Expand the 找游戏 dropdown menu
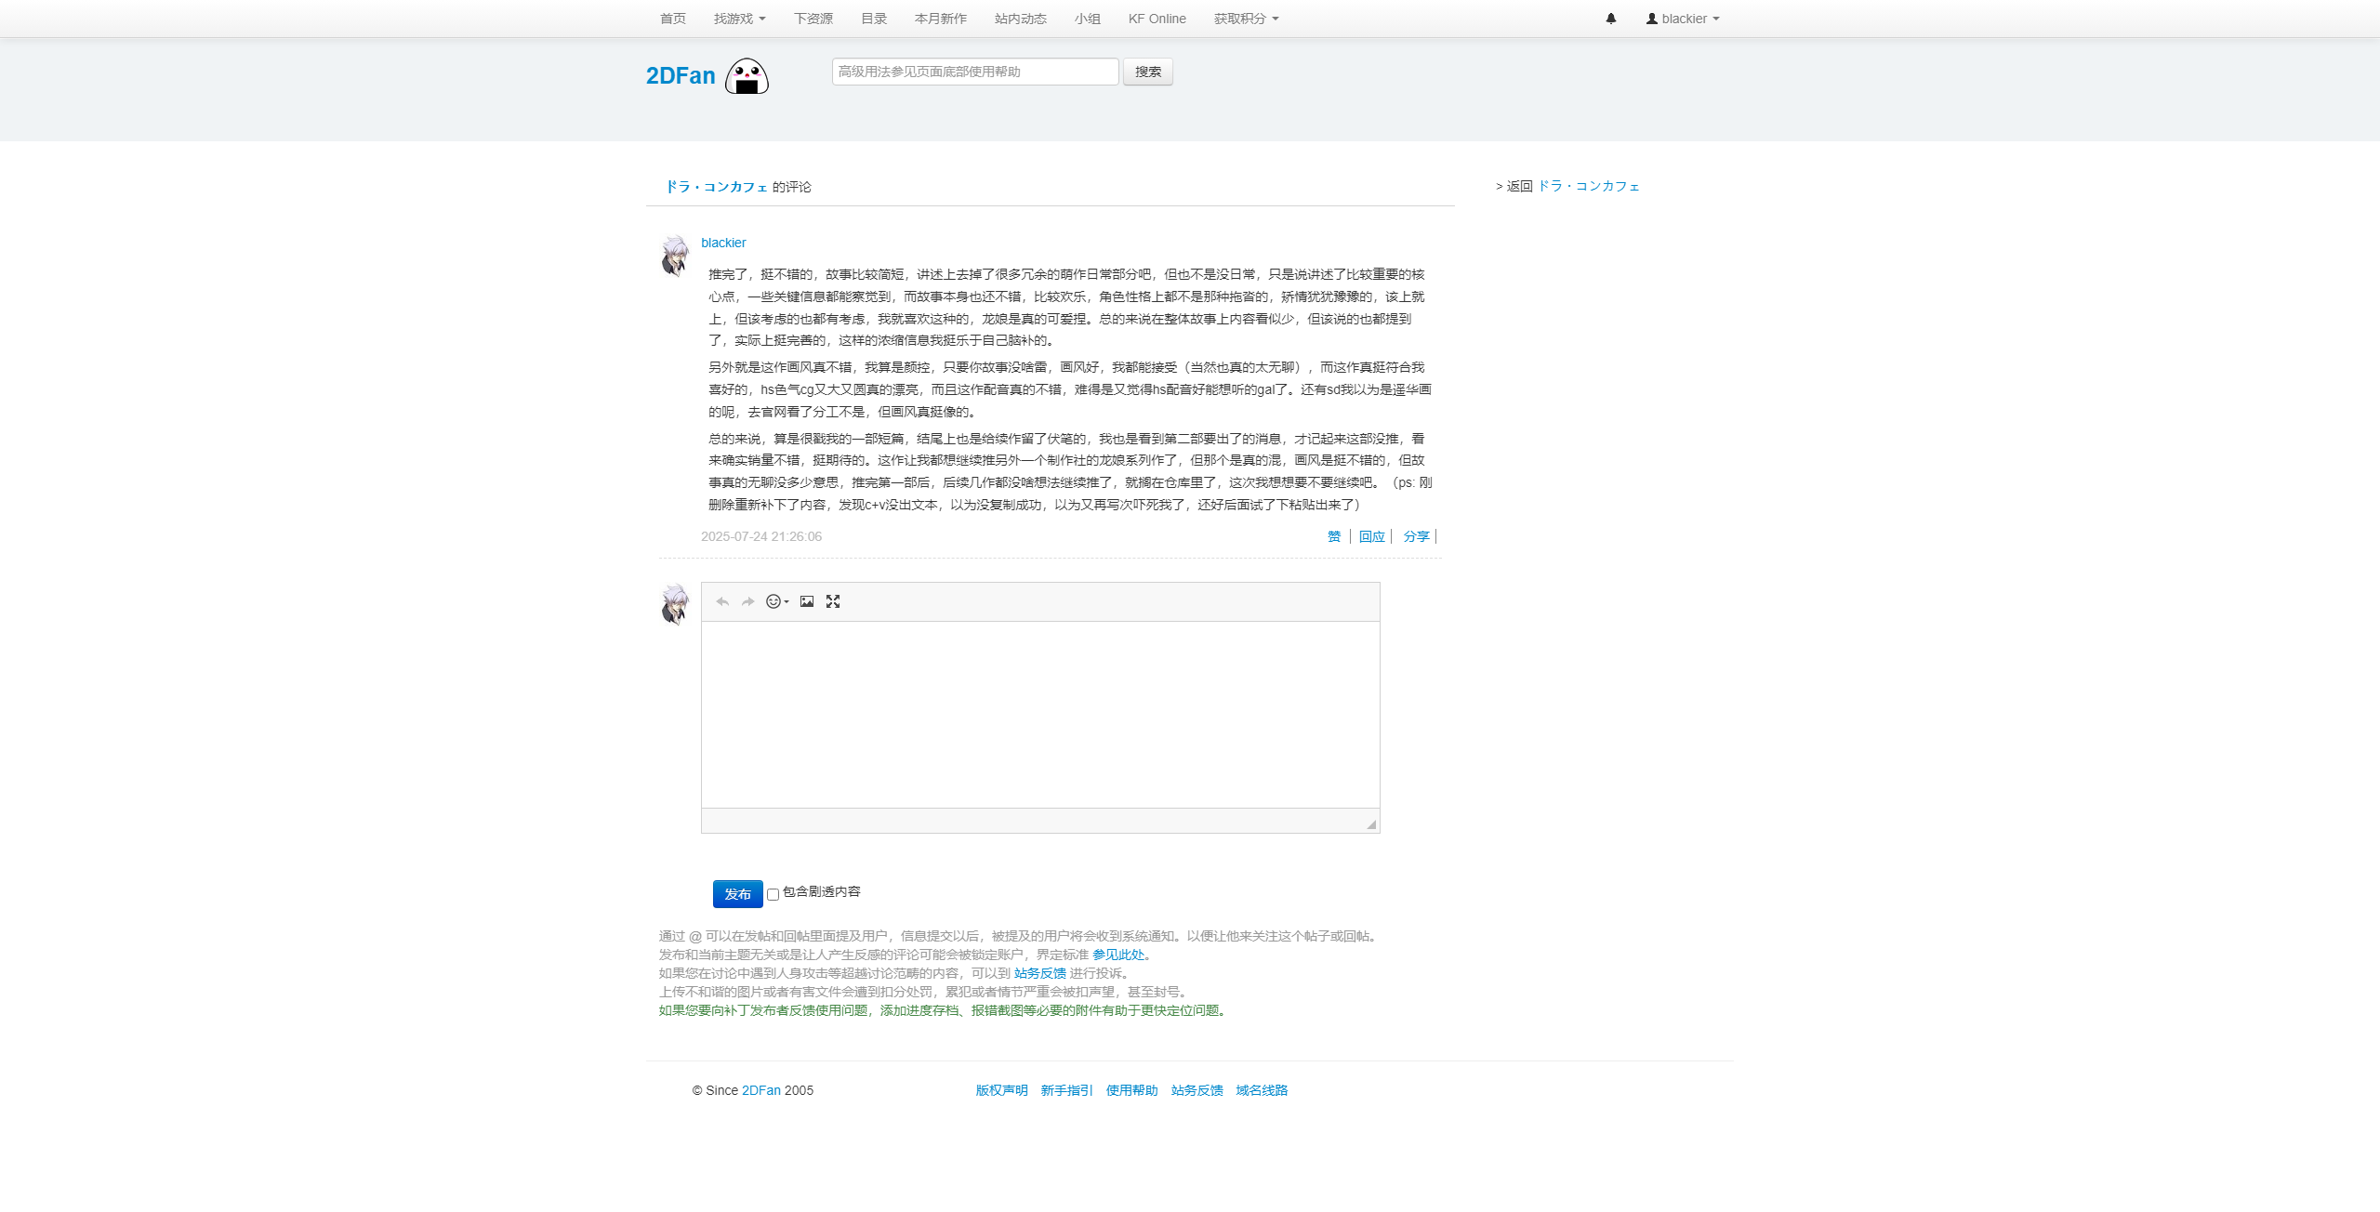 pos(739,19)
